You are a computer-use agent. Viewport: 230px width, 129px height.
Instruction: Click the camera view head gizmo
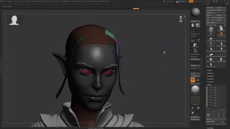(x=181, y=19)
